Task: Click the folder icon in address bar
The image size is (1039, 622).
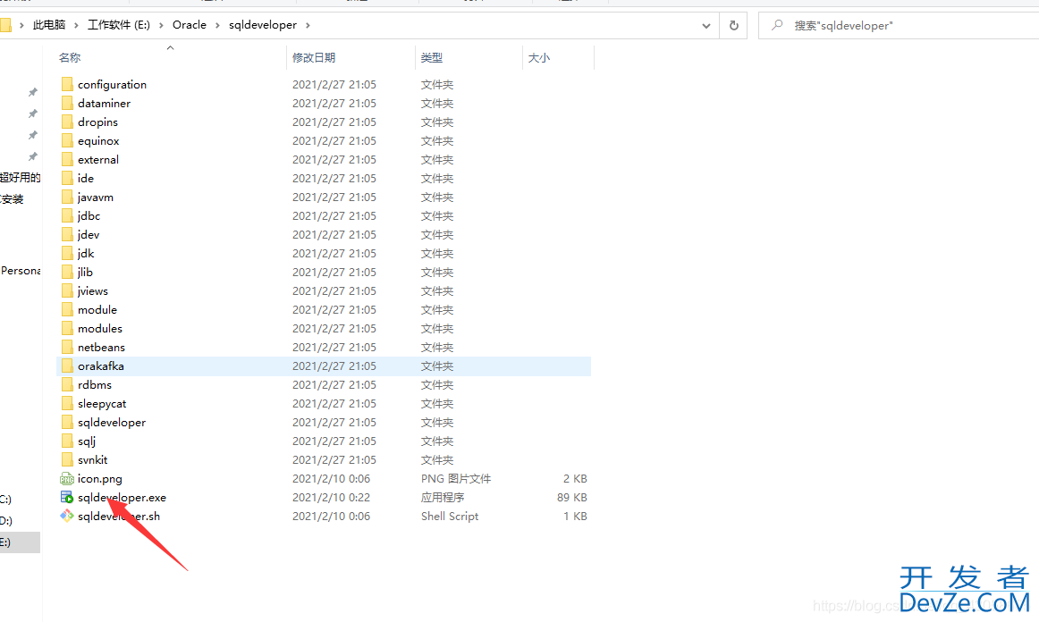Action: 5,25
